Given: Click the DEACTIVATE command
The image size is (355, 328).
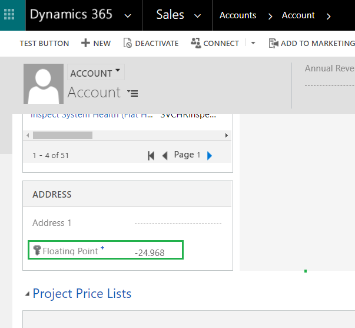Looking at the screenshot, I should tap(151, 43).
